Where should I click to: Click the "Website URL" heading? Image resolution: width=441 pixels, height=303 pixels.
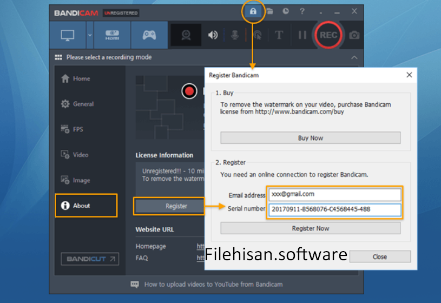coord(155,229)
